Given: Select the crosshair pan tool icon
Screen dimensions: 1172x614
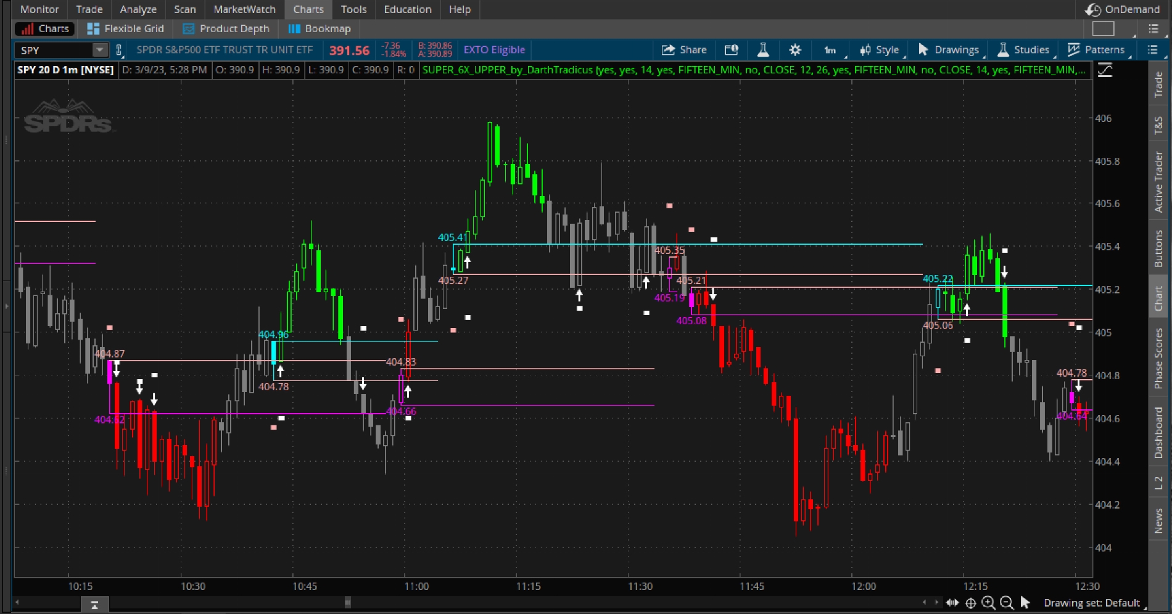Looking at the screenshot, I should pyautogui.click(x=970, y=603).
